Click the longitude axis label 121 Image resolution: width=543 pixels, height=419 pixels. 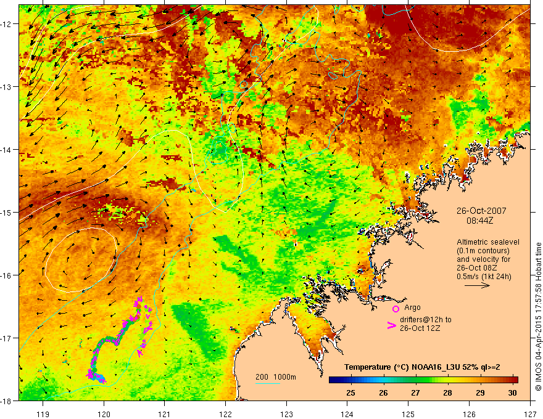pos(165,414)
